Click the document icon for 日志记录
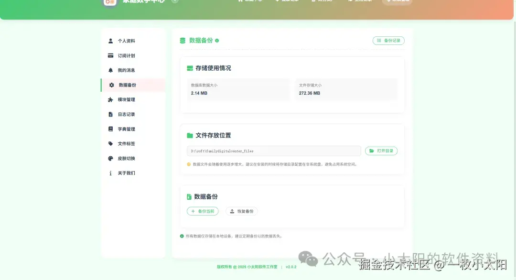516x280 pixels. click(110, 114)
